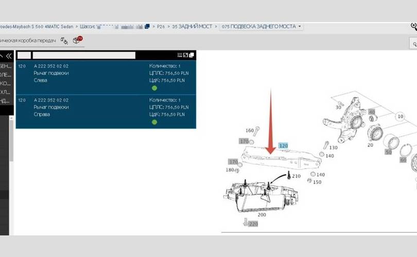Select P26 breadcrumb item
The image size is (417, 257).
tap(162, 26)
